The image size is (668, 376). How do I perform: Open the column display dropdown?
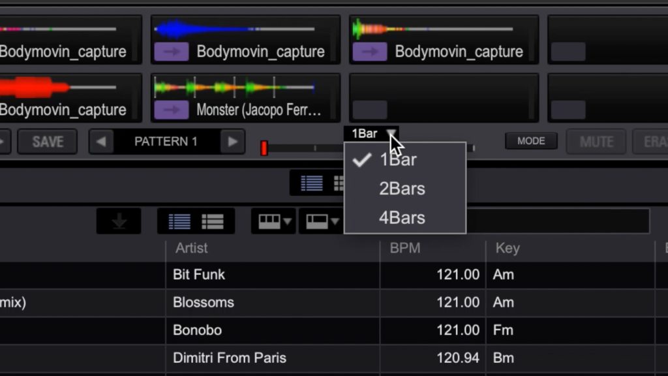[x=273, y=221]
